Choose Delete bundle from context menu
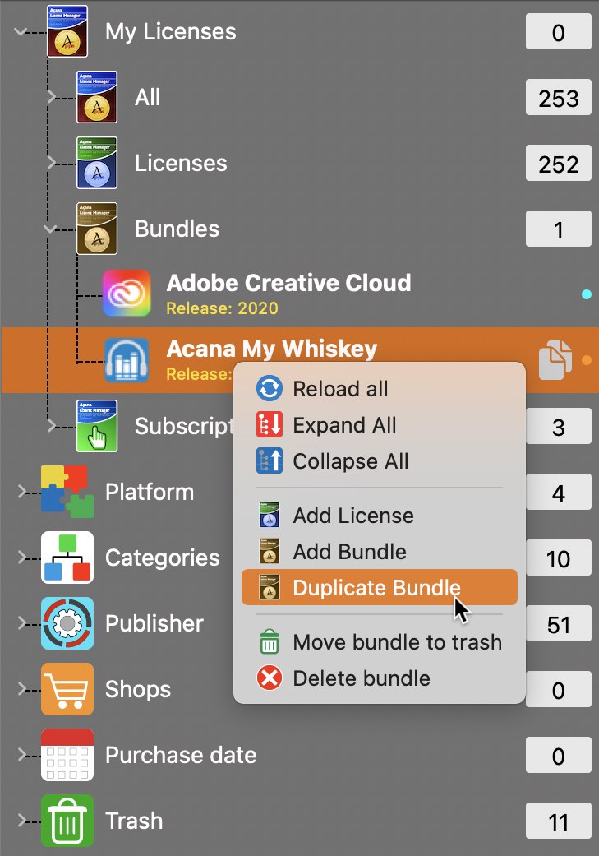Image resolution: width=599 pixels, height=856 pixels. (379, 678)
